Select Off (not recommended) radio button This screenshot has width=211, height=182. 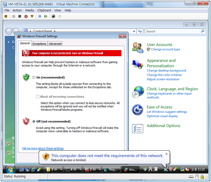click(x=34, y=122)
